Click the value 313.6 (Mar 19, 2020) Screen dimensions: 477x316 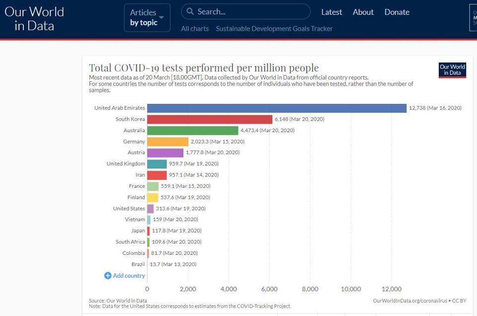pos(181,209)
